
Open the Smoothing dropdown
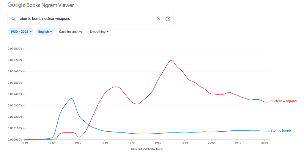99,32
